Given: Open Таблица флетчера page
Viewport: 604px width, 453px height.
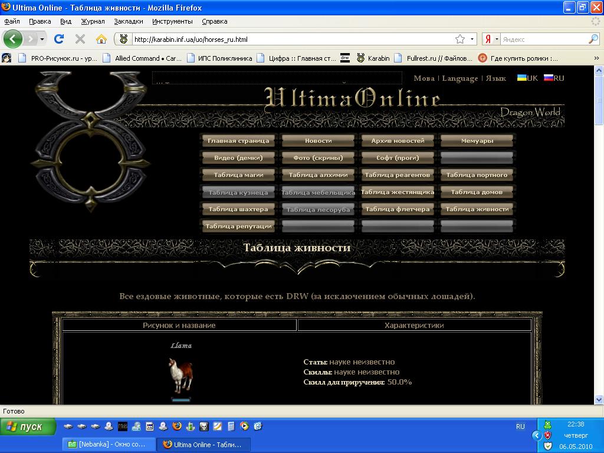Looking at the screenshot, I should (398, 209).
